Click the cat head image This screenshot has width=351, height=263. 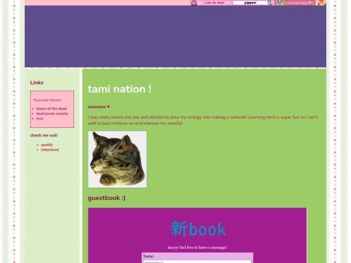point(118,160)
